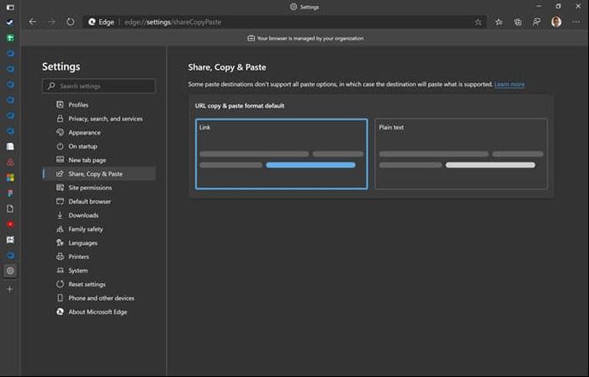This screenshot has width=589, height=377.
Task: Navigate to Site permissions
Action: (x=90, y=188)
